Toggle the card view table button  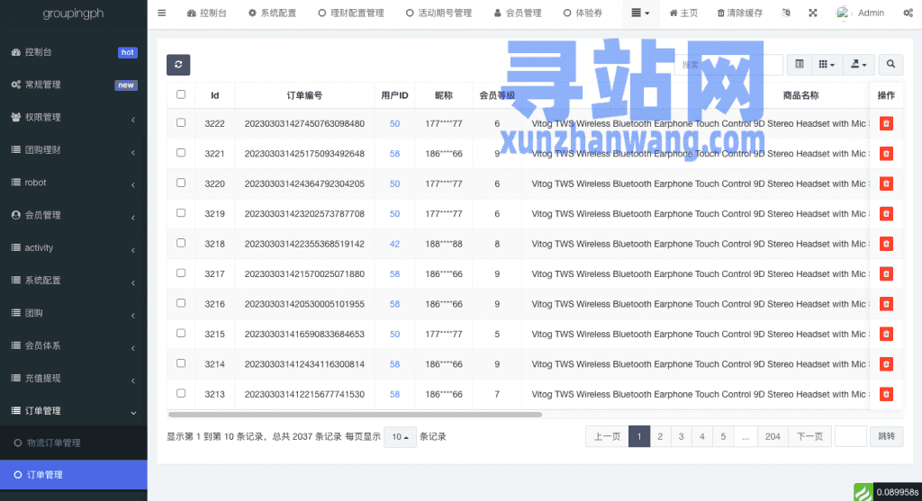800,65
